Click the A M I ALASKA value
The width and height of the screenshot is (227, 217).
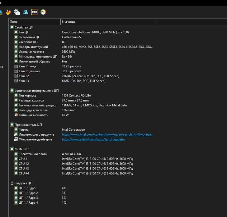71,154
